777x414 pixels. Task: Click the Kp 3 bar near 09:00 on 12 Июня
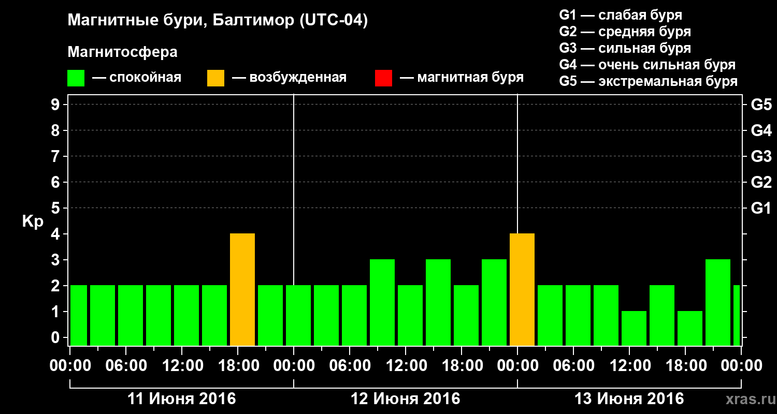pos(382,302)
